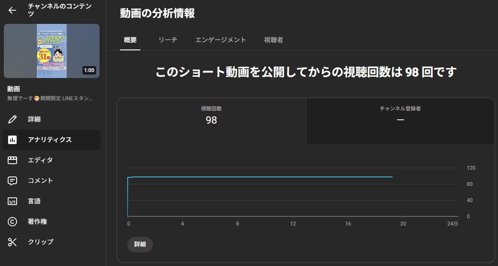498x266 pixels.
Task: Open the 視聴者 tab
Action: (273, 40)
